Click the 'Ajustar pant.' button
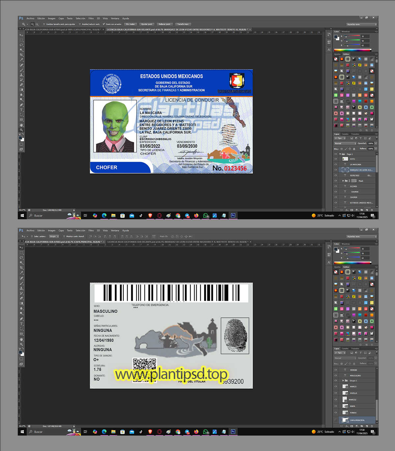Image resolution: width=395 pixels, height=451 pixels. click(146, 24)
